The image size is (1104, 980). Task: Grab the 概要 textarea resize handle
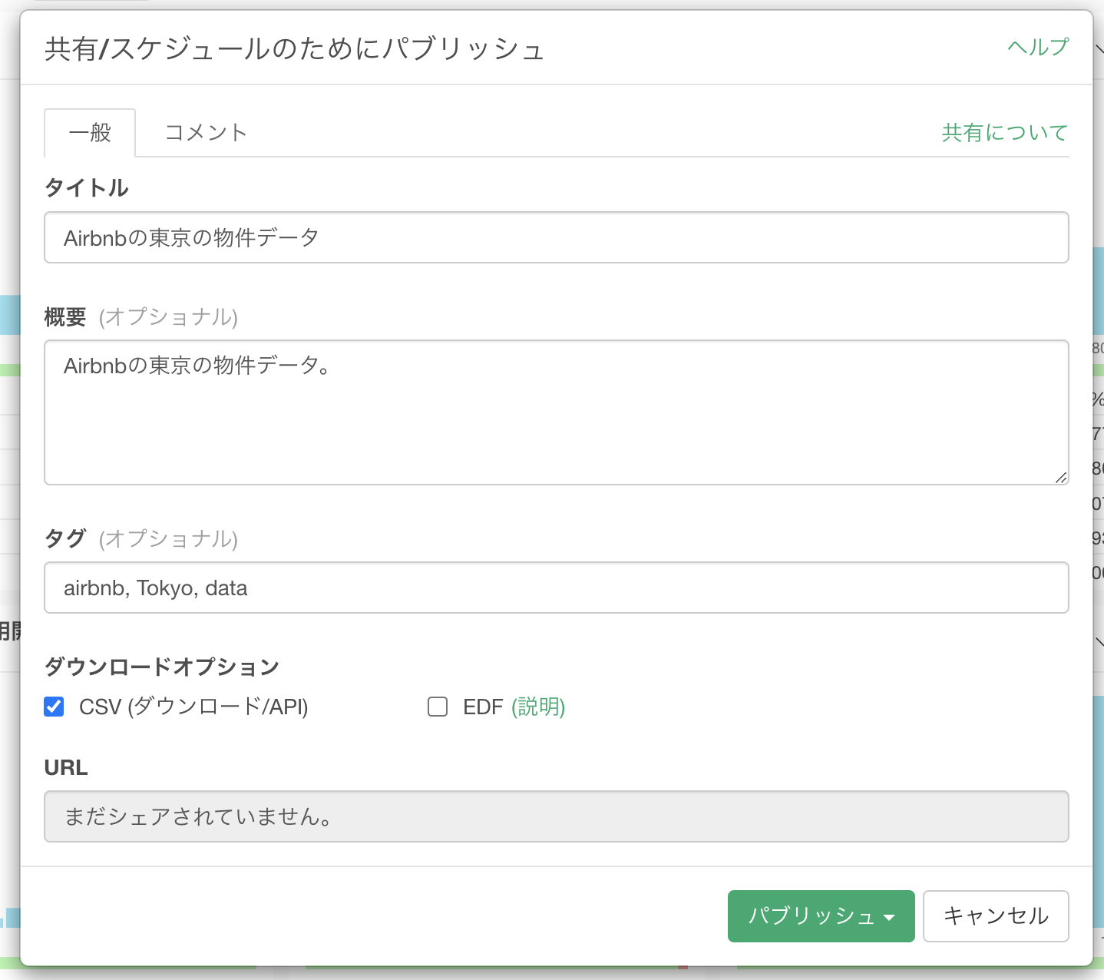(1061, 477)
